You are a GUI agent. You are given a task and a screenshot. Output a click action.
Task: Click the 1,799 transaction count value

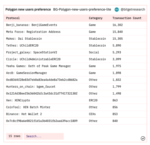pyautogui.click(x=117, y=87)
